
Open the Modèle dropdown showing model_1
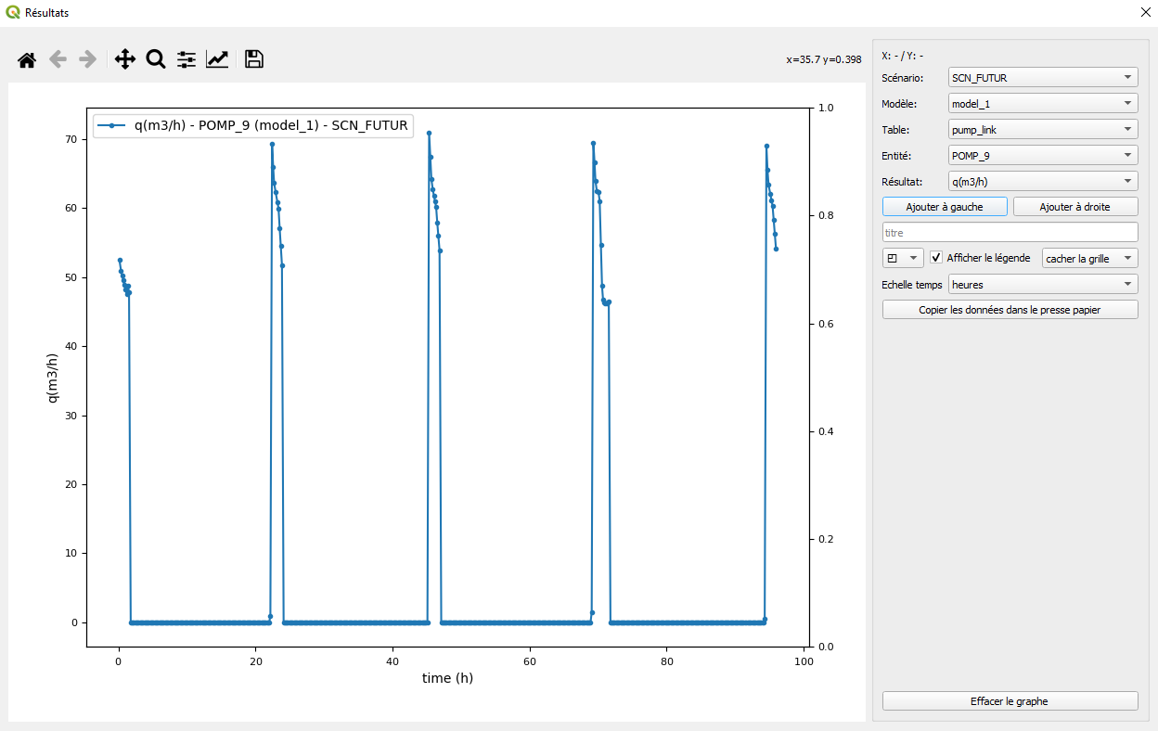pyautogui.click(x=1043, y=104)
